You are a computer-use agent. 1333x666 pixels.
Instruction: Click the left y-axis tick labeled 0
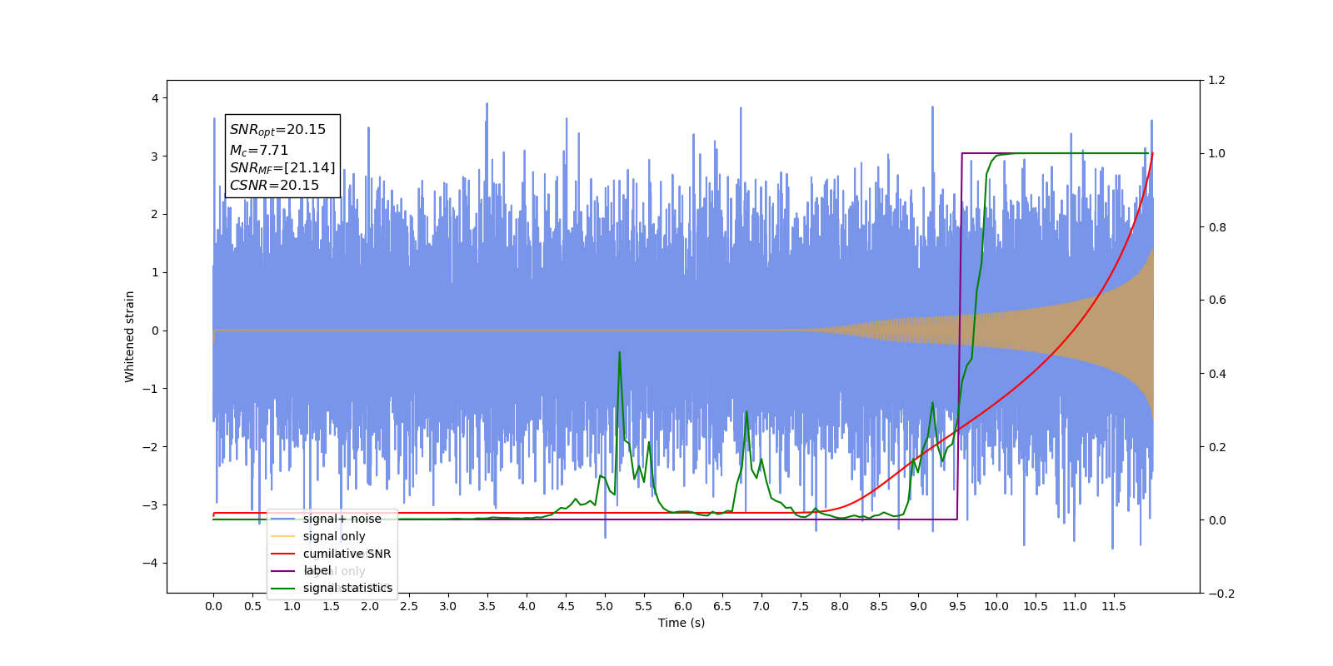pos(155,331)
